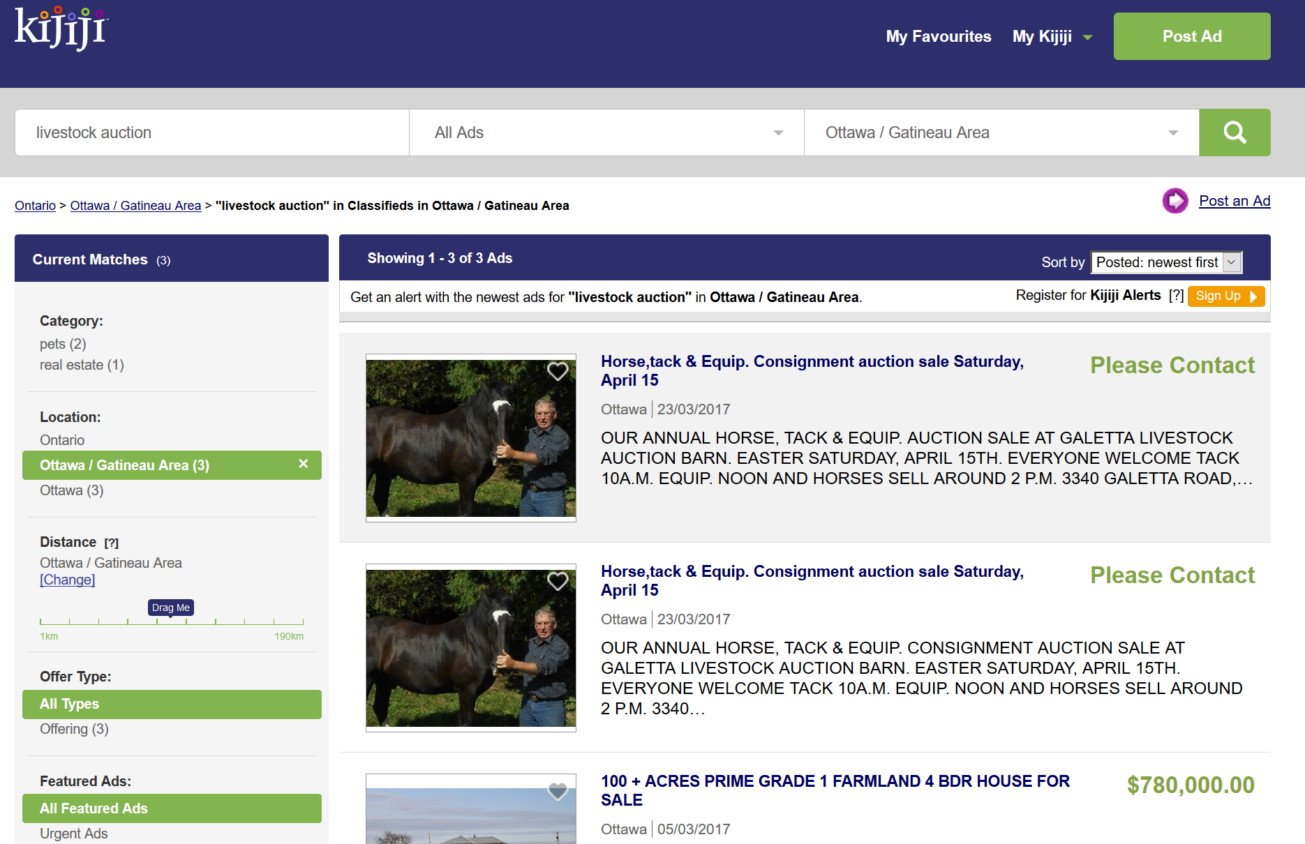Favourite the second horse auction ad heart
The width and height of the screenshot is (1305, 844).
[x=558, y=581]
